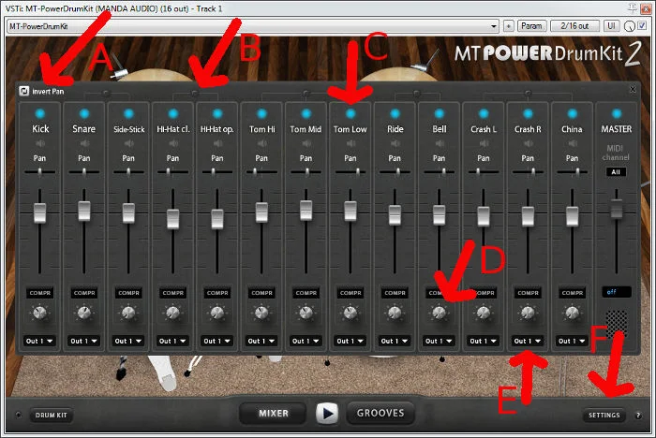The image size is (656, 438).
Task: Open the Side-Stick Out 1 dropdown
Action: (128, 341)
